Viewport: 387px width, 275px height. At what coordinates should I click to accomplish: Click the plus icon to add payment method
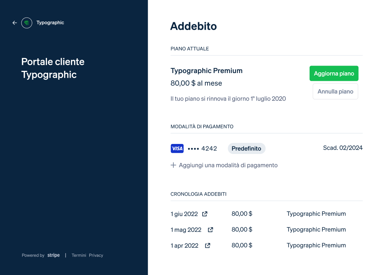click(173, 165)
